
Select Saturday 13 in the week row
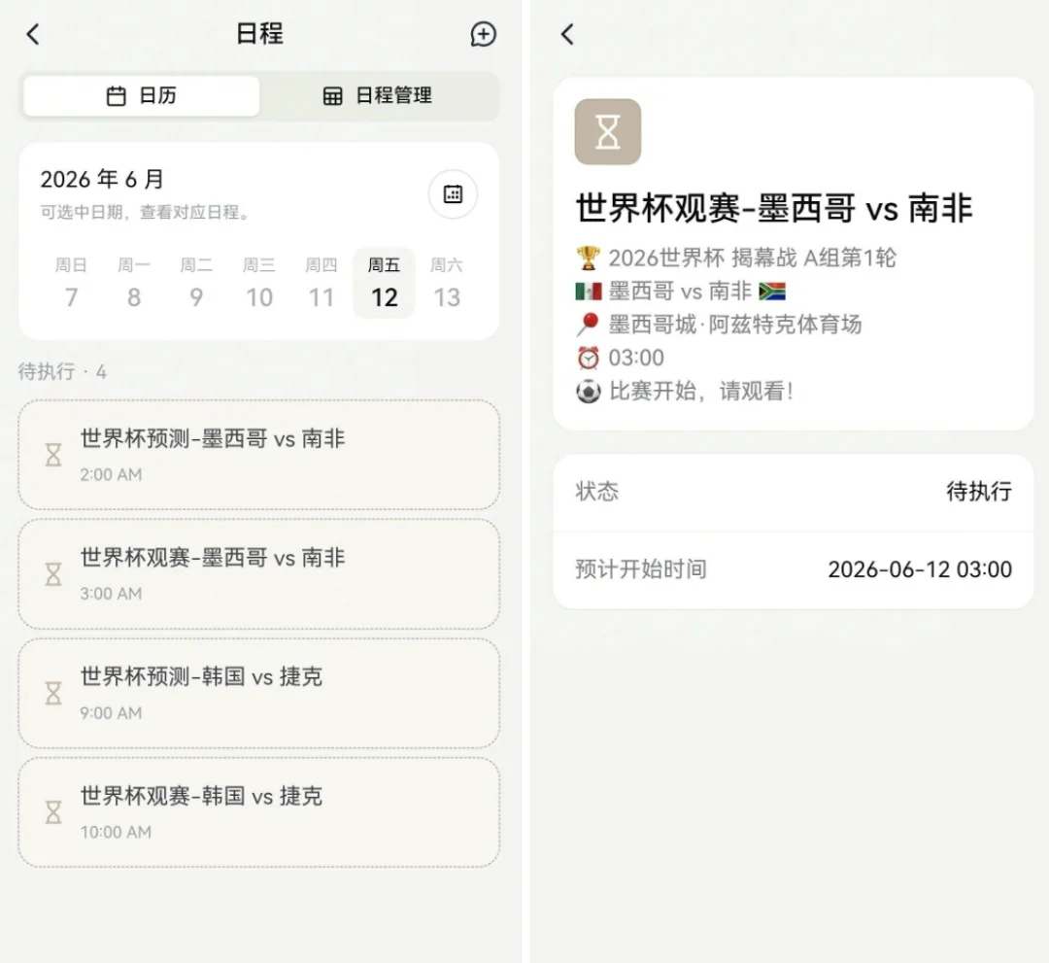447,284
